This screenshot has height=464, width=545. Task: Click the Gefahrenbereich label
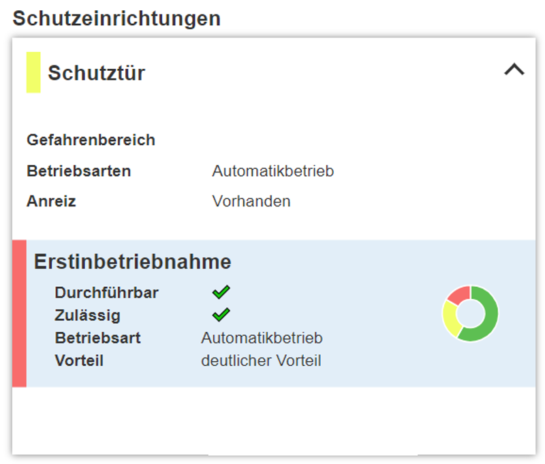pos(91,140)
